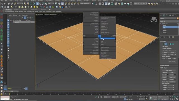Open the Hierarchy panel icon
The image size is (179, 101).
(x=167, y=15)
